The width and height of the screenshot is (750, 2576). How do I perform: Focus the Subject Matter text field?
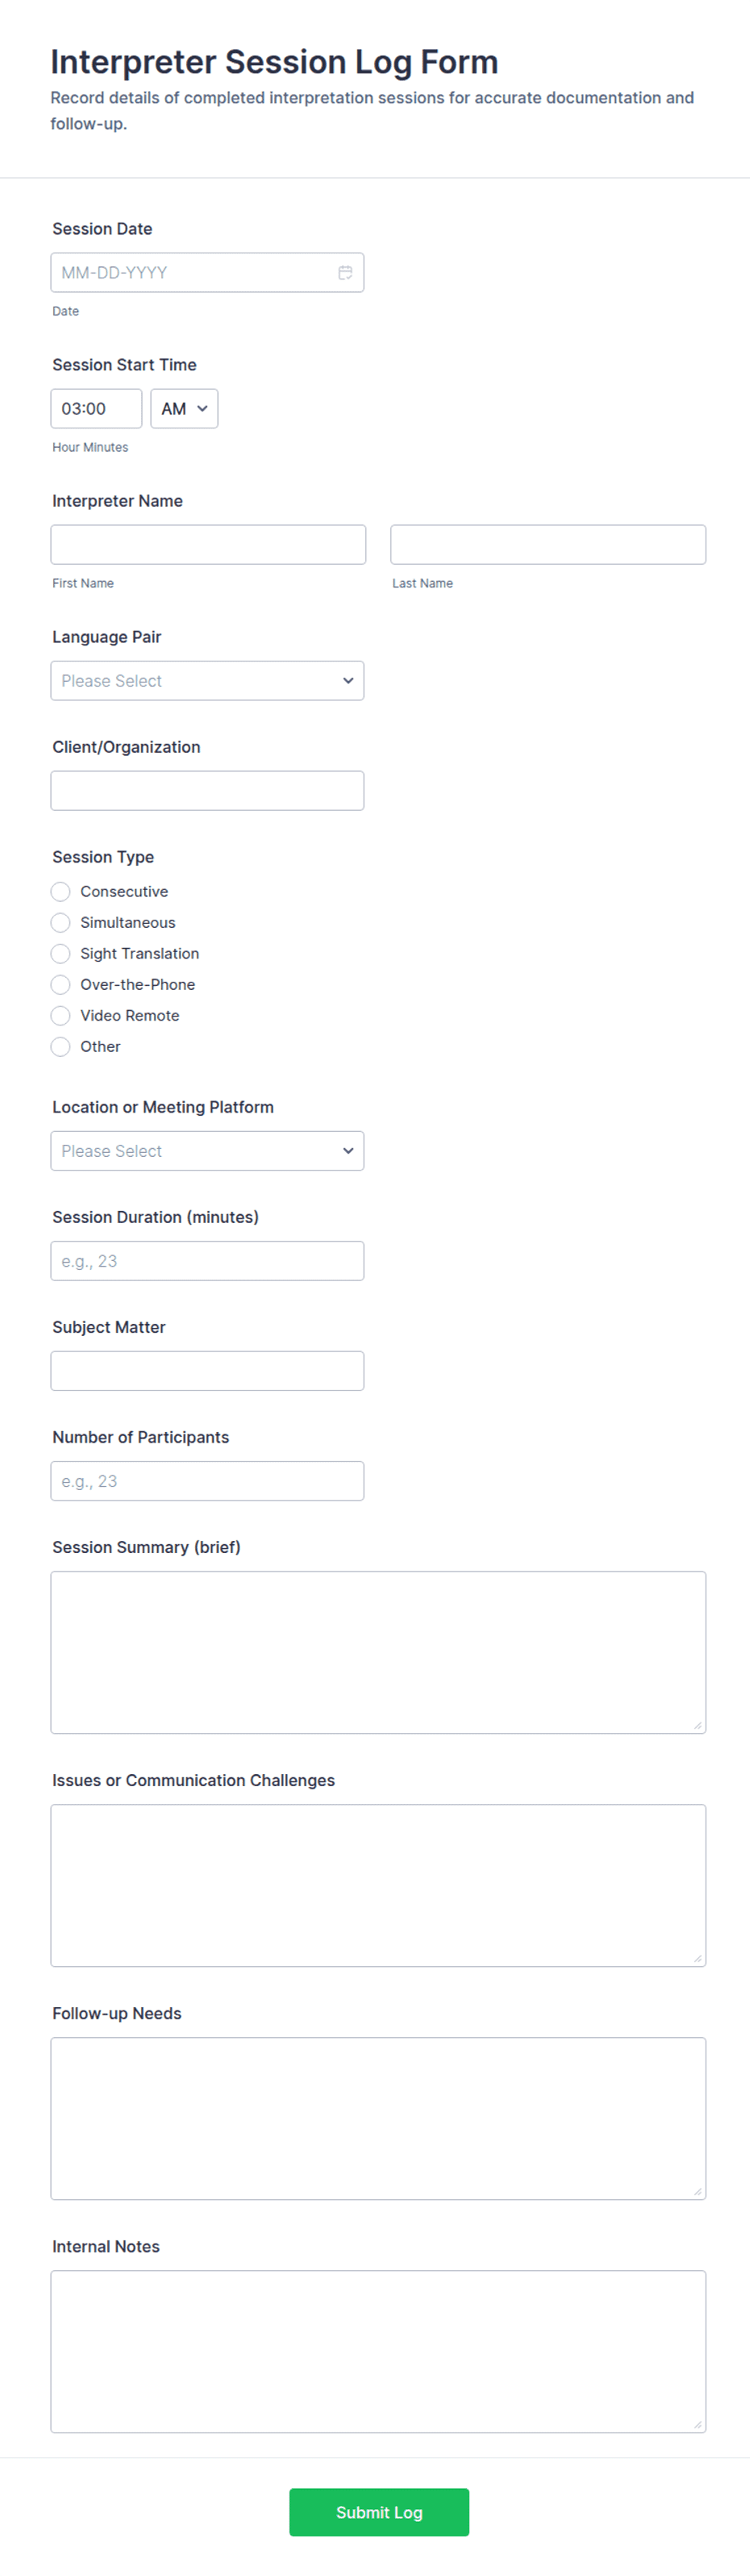pyautogui.click(x=207, y=1371)
